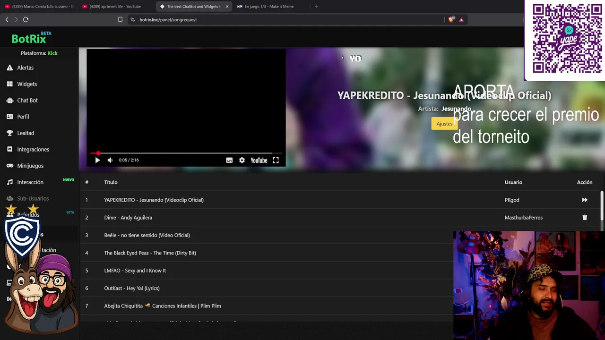The image size is (605, 340).
Task: Click user PKgod
Action: click(x=512, y=200)
